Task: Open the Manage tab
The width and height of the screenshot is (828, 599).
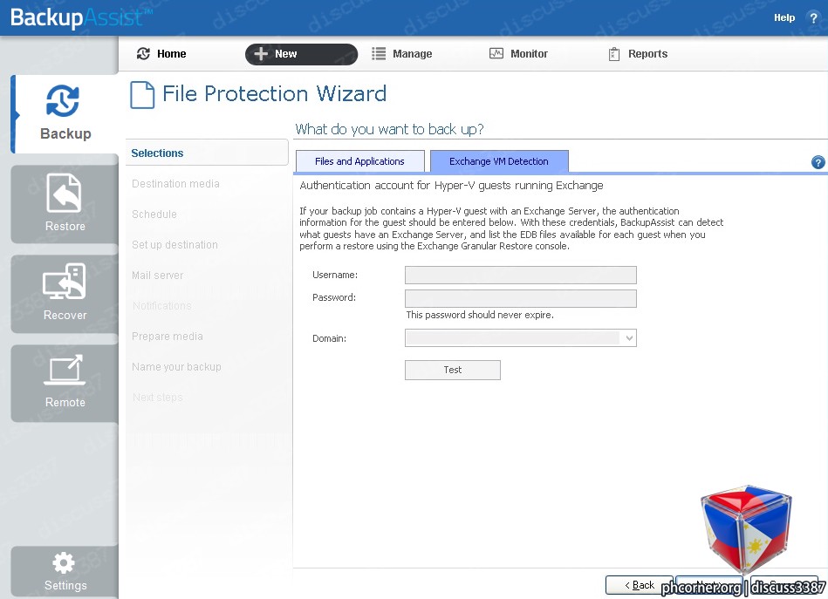Action: tap(402, 54)
